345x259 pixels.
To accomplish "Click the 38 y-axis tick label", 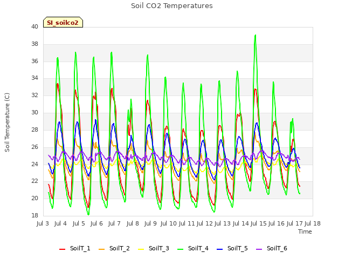I will pyautogui.click(x=34, y=44).
